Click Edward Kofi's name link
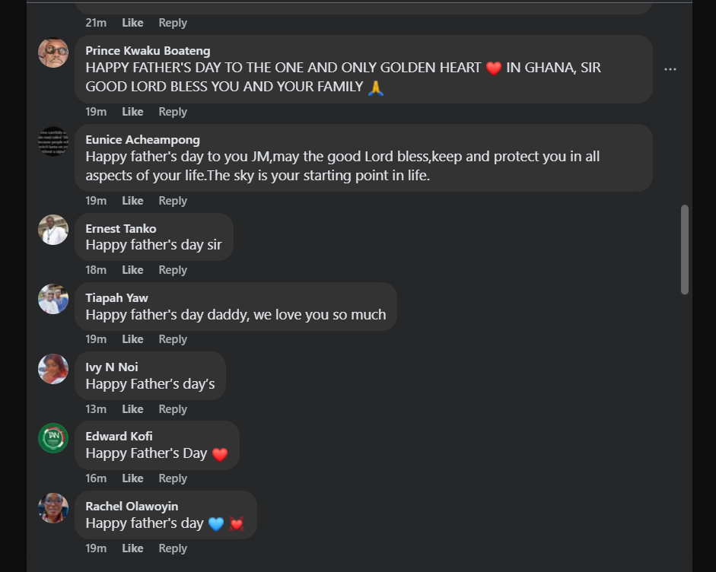The width and height of the screenshot is (716, 572). (x=119, y=437)
